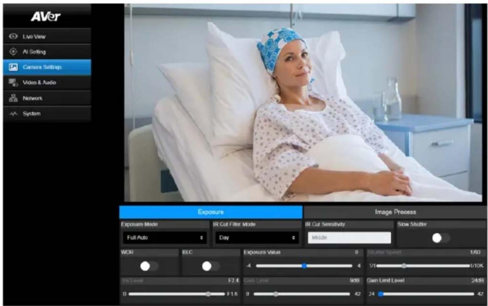
Task: Switch to the Image Process tab
Action: click(395, 212)
